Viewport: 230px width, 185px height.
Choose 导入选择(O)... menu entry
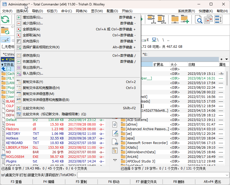click(78, 74)
